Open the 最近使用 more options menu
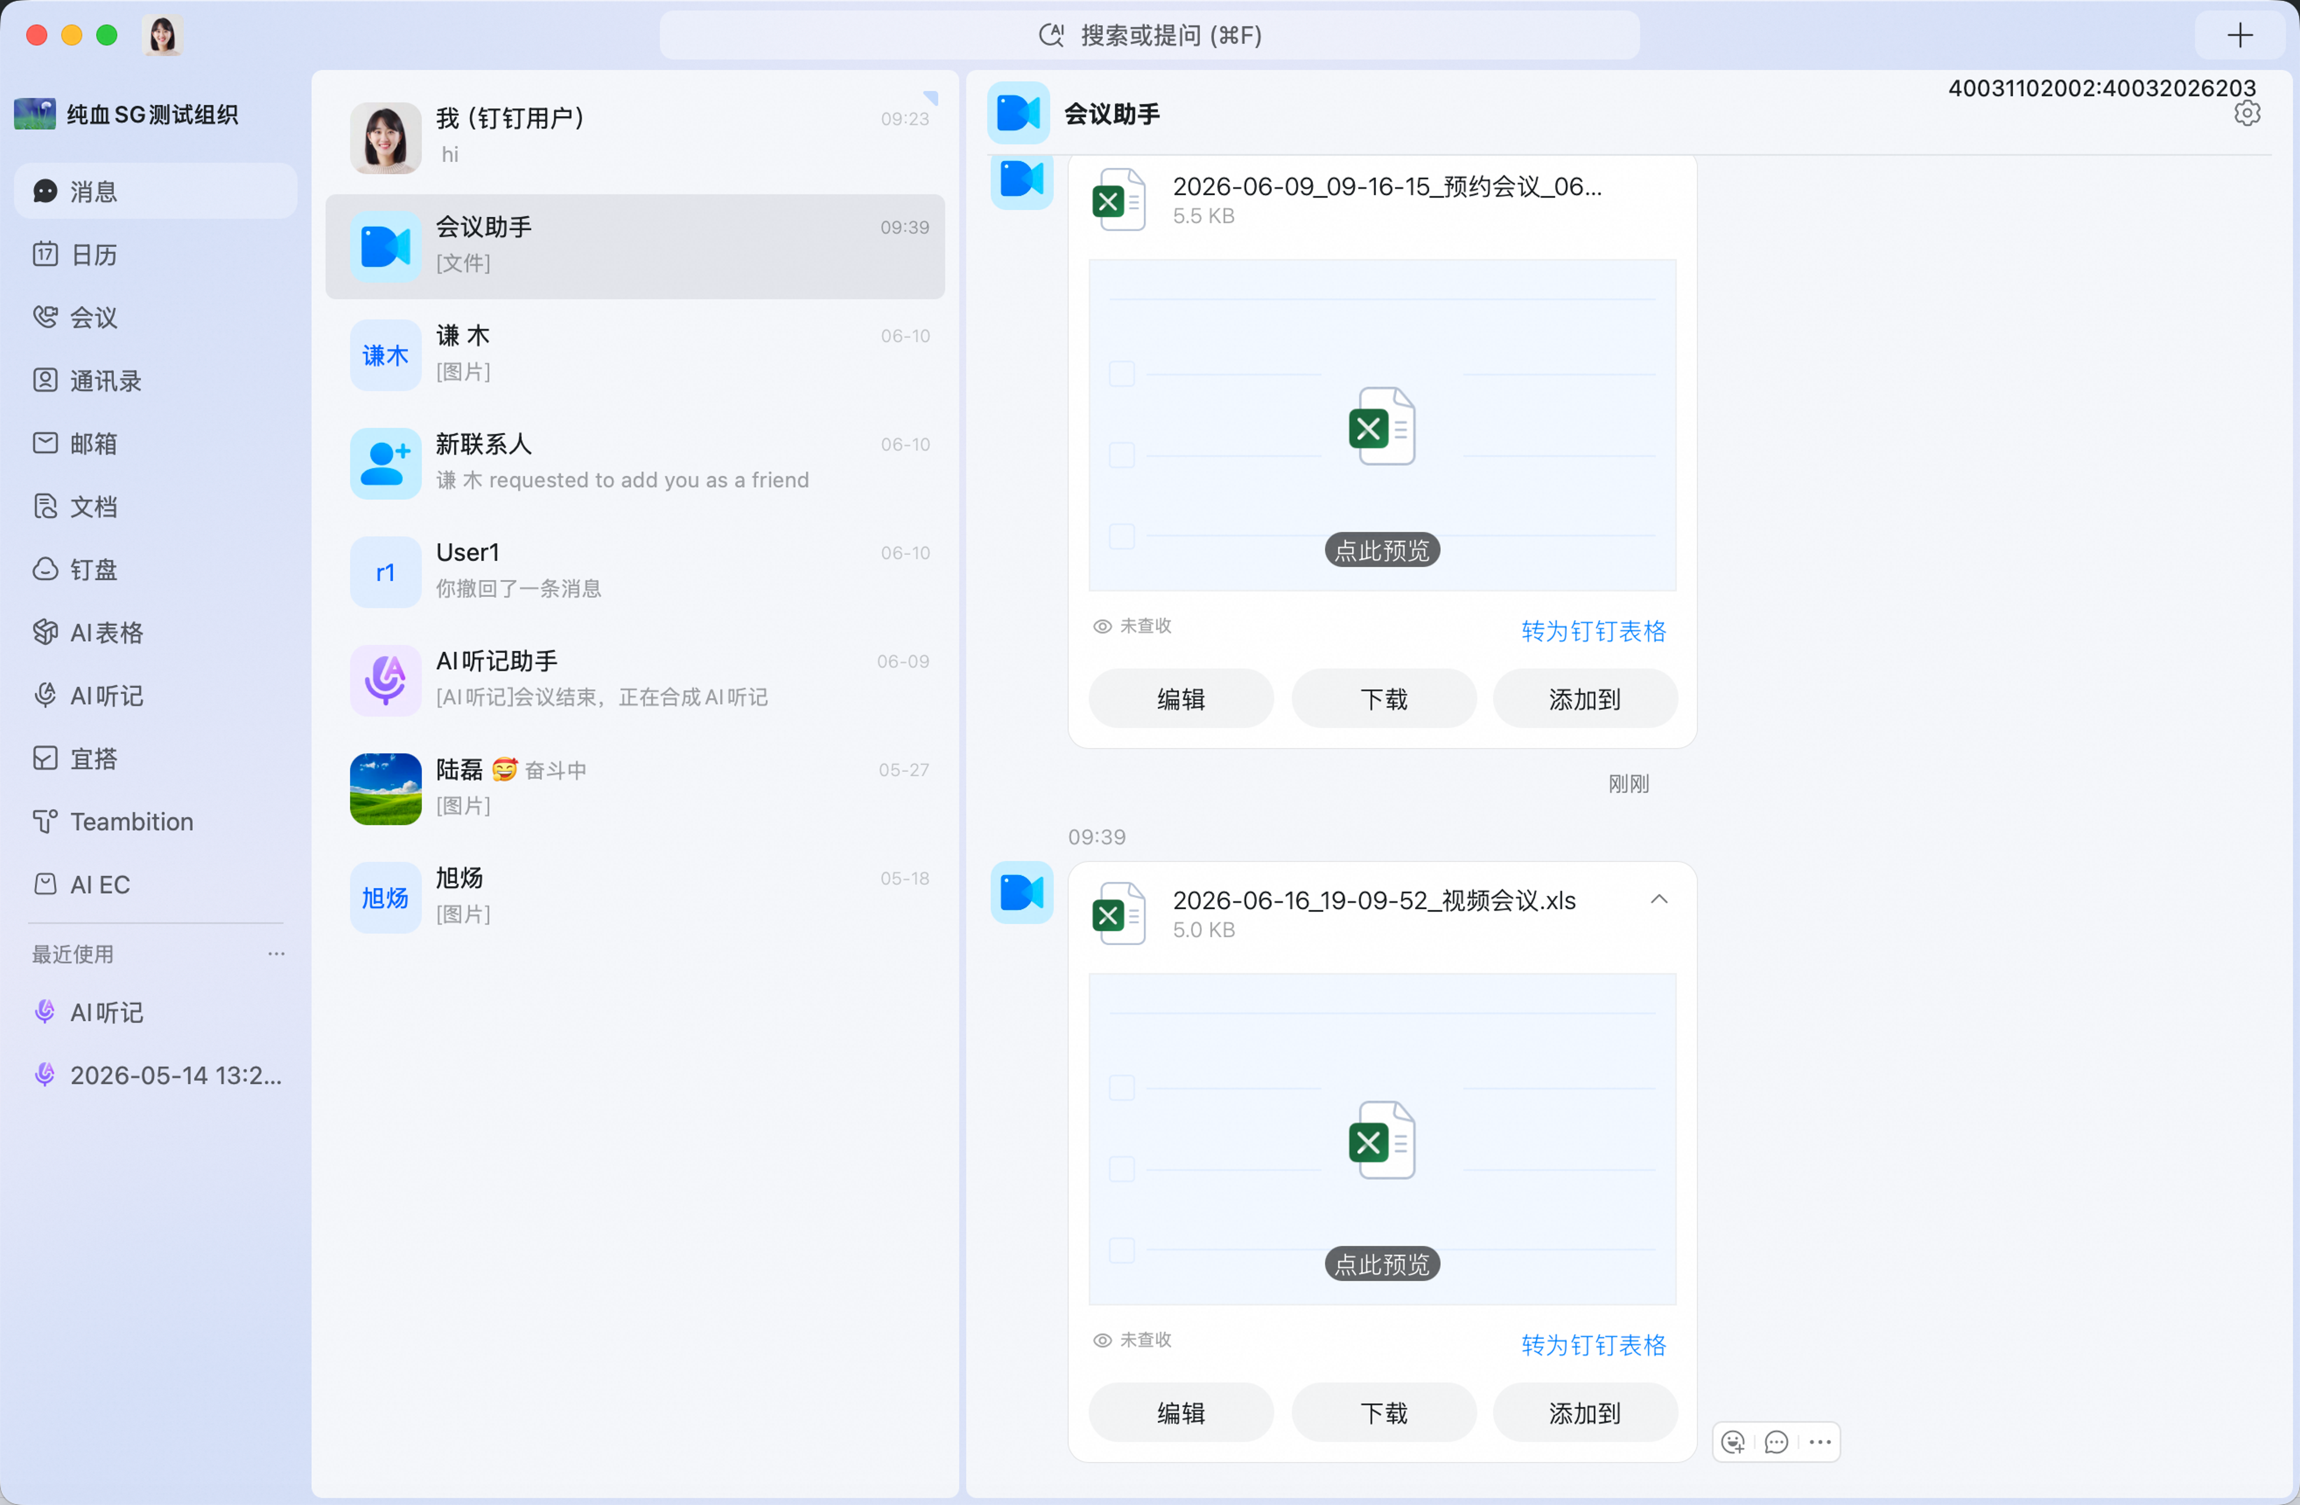This screenshot has width=2300, height=1505. (277, 953)
